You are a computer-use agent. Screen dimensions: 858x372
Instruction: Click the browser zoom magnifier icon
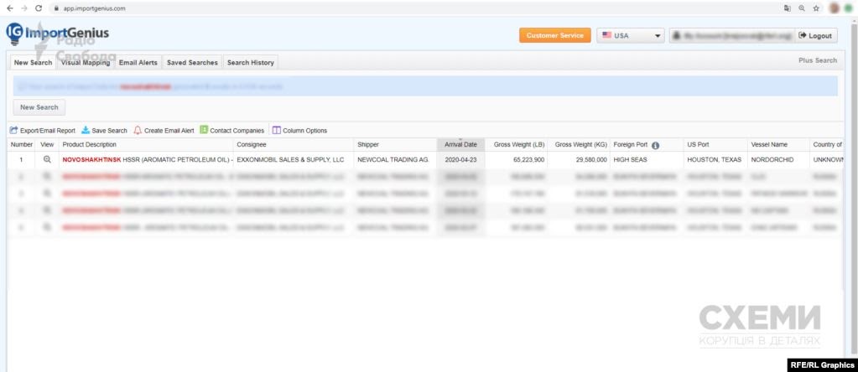tap(802, 8)
